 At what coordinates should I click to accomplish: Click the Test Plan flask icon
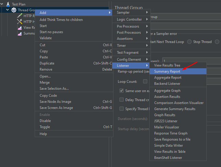pos(8,4)
